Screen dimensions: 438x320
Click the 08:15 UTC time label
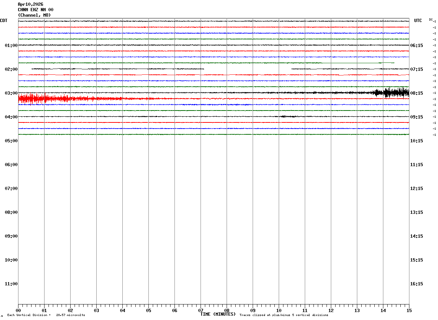tap(417, 93)
